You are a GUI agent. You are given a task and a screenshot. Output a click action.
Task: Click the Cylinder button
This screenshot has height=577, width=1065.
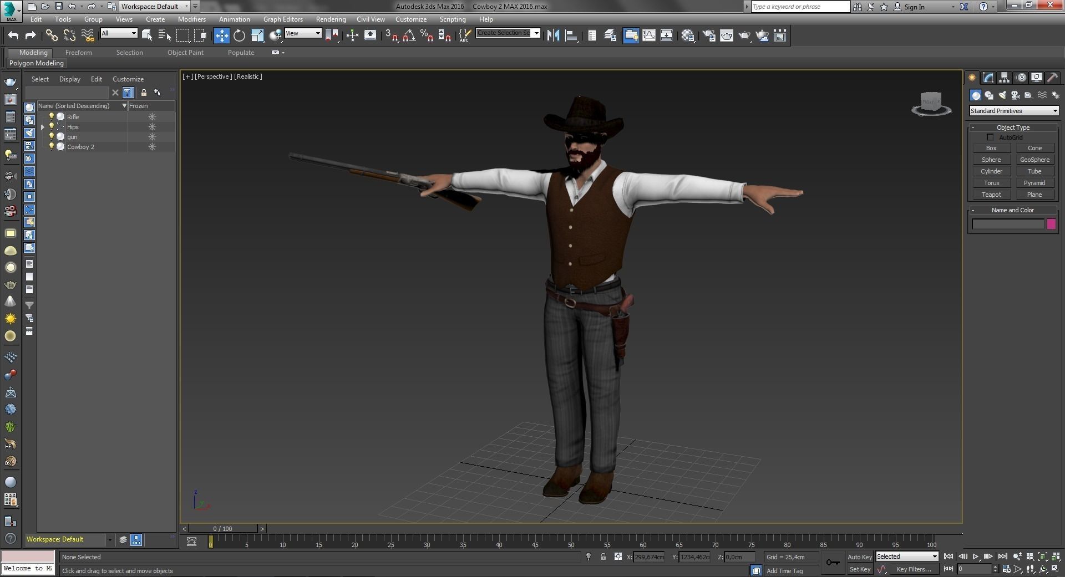tap(991, 171)
